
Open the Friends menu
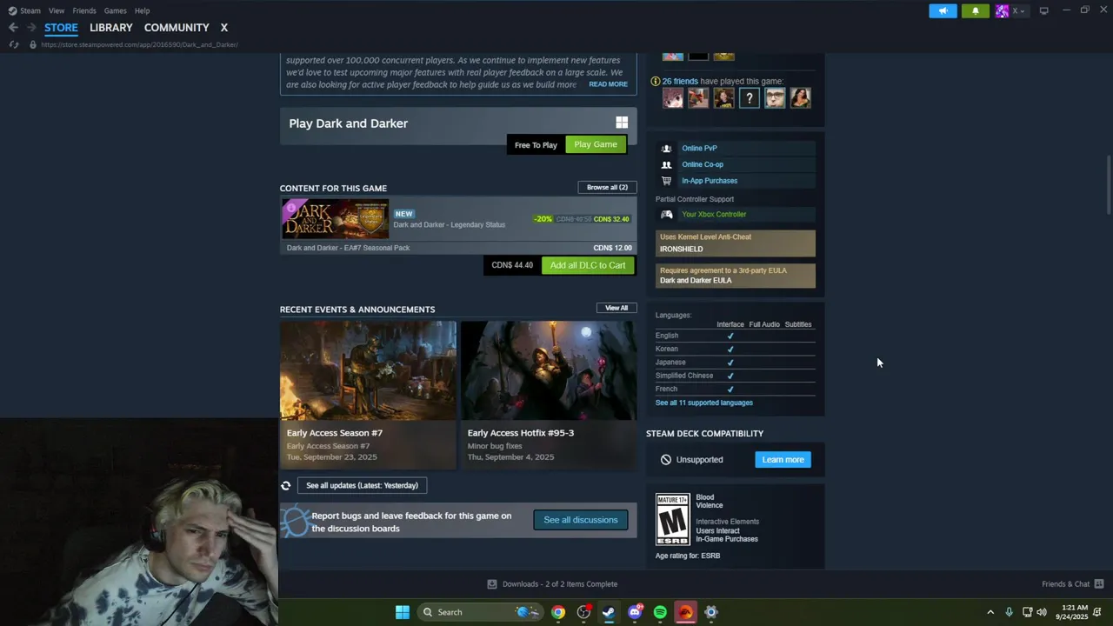pyautogui.click(x=84, y=10)
